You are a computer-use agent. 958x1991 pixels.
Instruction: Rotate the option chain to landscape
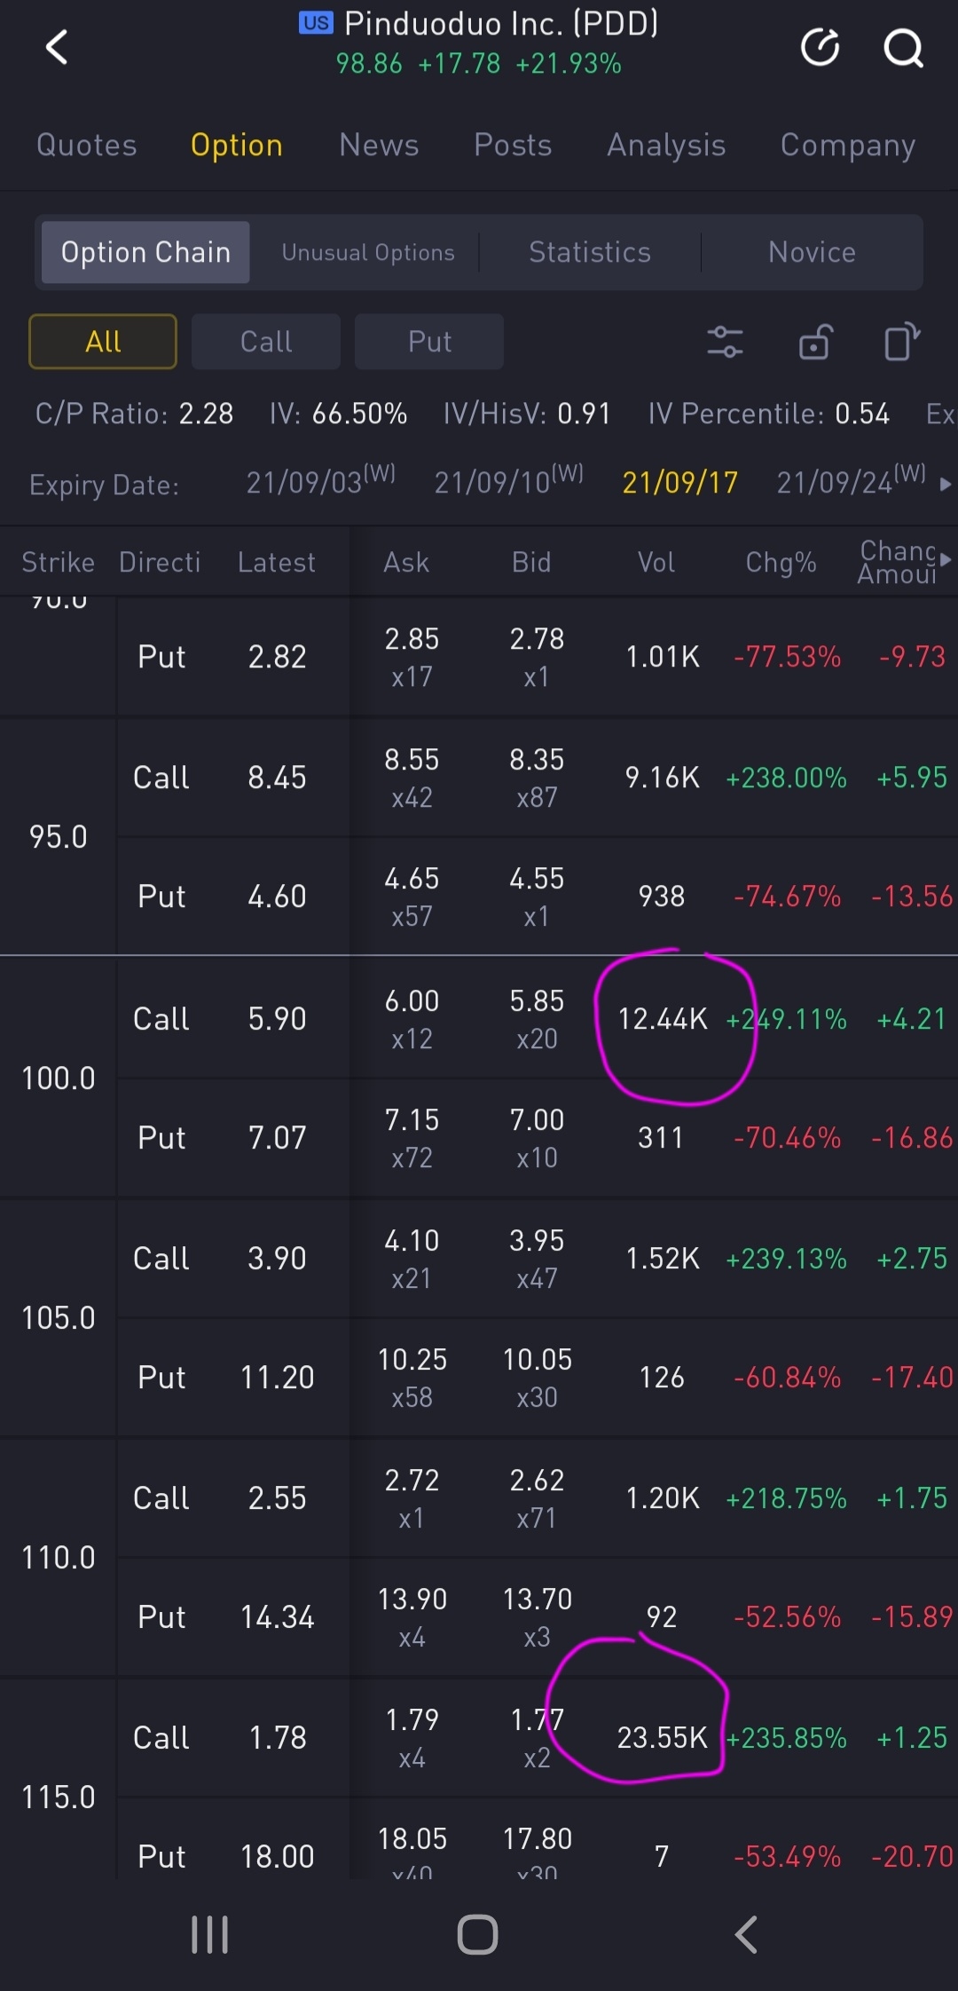(x=902, y=342)
